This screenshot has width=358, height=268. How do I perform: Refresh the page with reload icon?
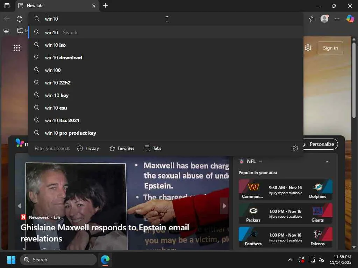(x=20, y=19)
